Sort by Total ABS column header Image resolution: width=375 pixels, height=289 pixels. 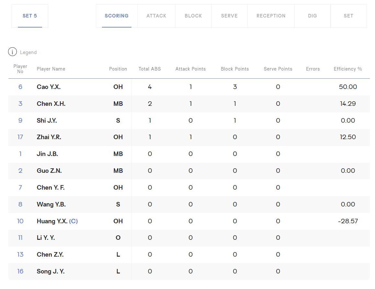[x=150, y=69]
